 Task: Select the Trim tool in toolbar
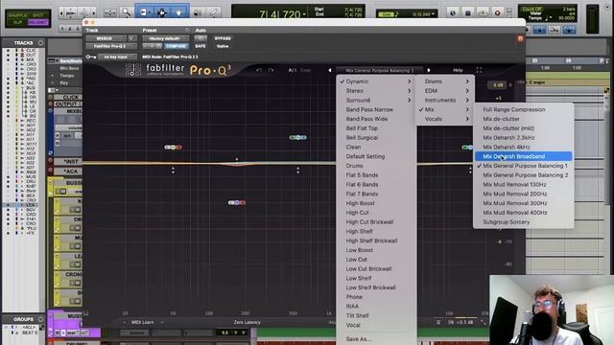tap(143, 12)
